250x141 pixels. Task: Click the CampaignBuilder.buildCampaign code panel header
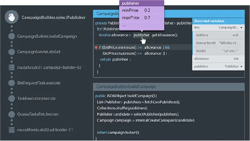click(169, 87)
